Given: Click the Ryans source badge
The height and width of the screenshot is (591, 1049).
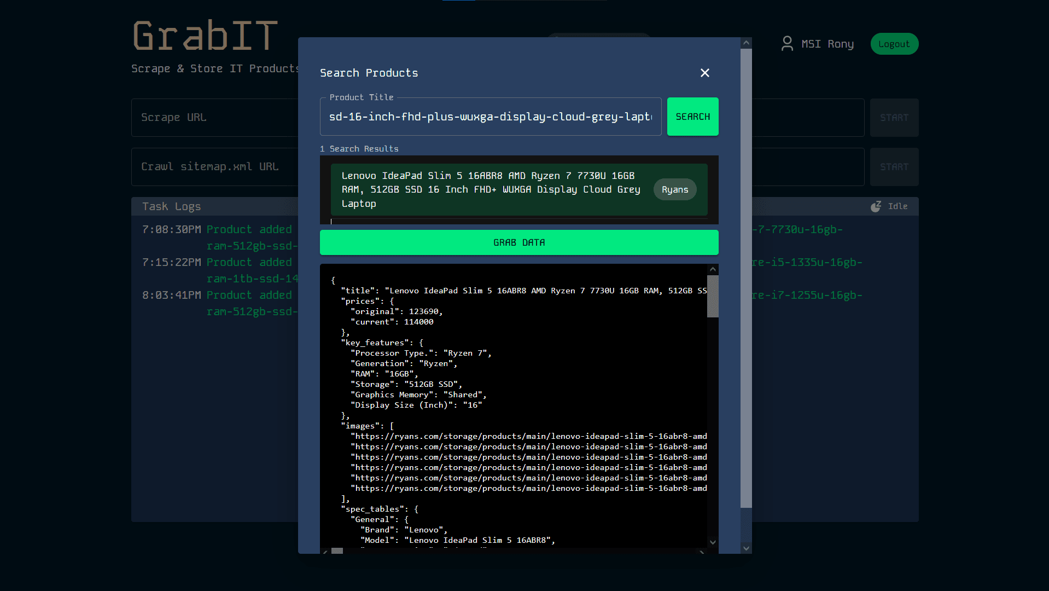Looking at the screenshot, I should pos(675,189).
